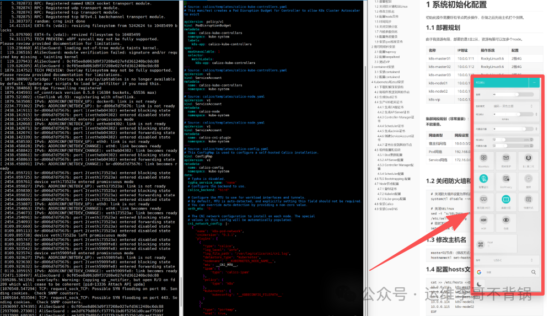This screenshot has height=316, width=549.
Task: Toggle the HDR icon tile
Action: coord(483,223)
